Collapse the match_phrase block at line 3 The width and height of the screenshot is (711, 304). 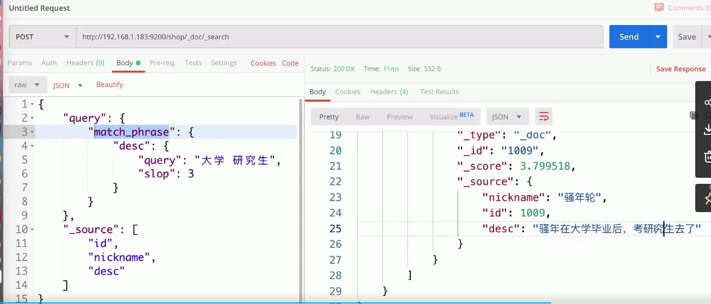click(x=33, y=132)
